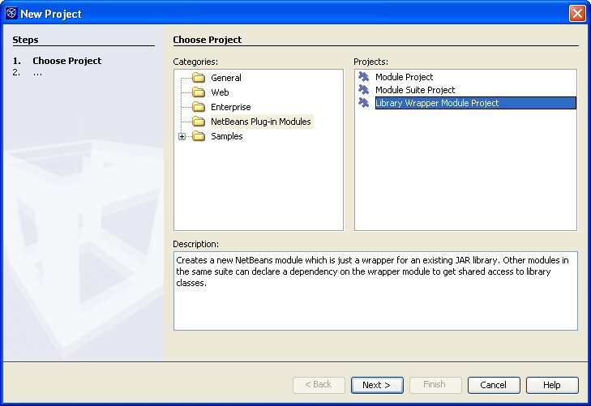Image resolution: width=591 pixels, height=406 pixels.
Task: Click the Samples category folder icon
Action: pyautogui.click(x=199, y=136)
